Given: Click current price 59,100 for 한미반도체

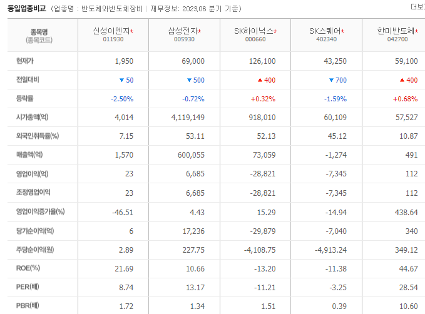Looking at the screenshot, I should point(406,61).
